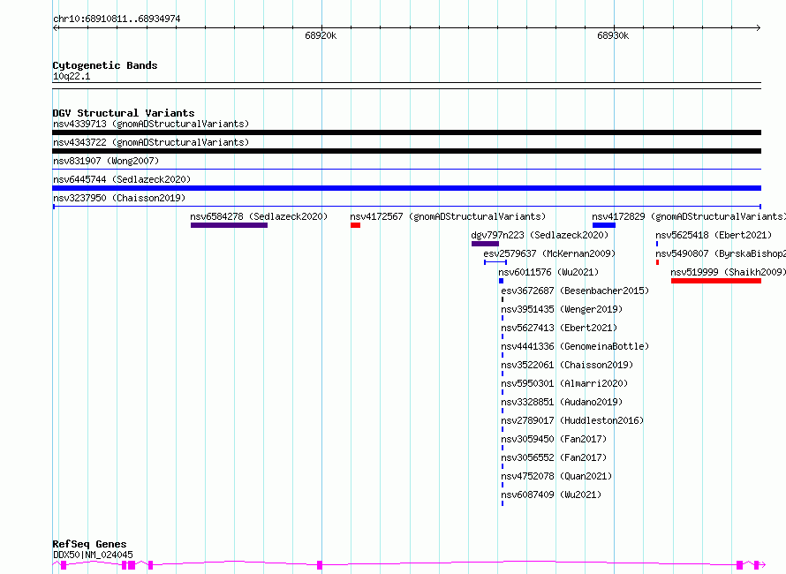Open the nsv6584278 (Sedlazeck2020) label

click(259, 216)
